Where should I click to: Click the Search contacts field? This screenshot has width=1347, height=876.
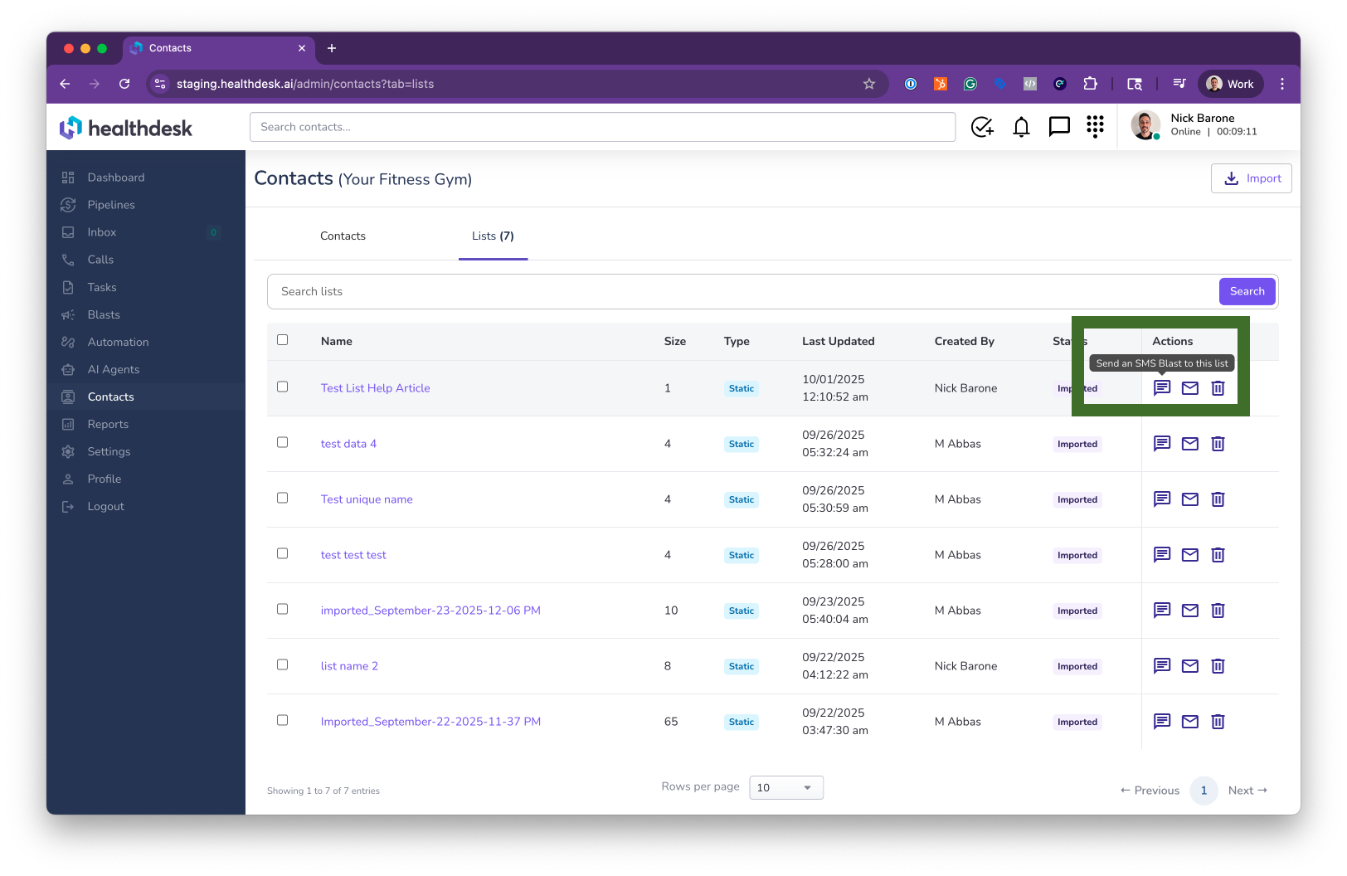(x=602, y=127)
